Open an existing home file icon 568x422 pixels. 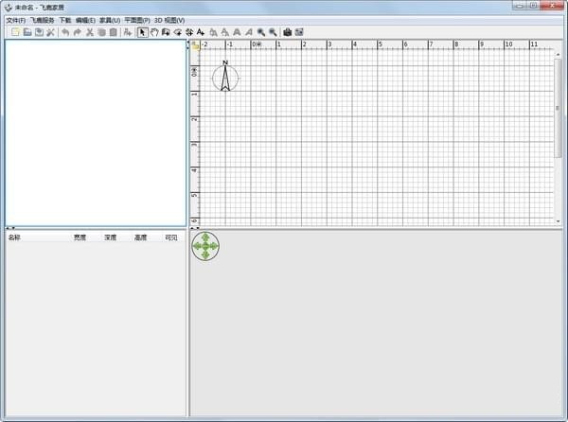27,32
